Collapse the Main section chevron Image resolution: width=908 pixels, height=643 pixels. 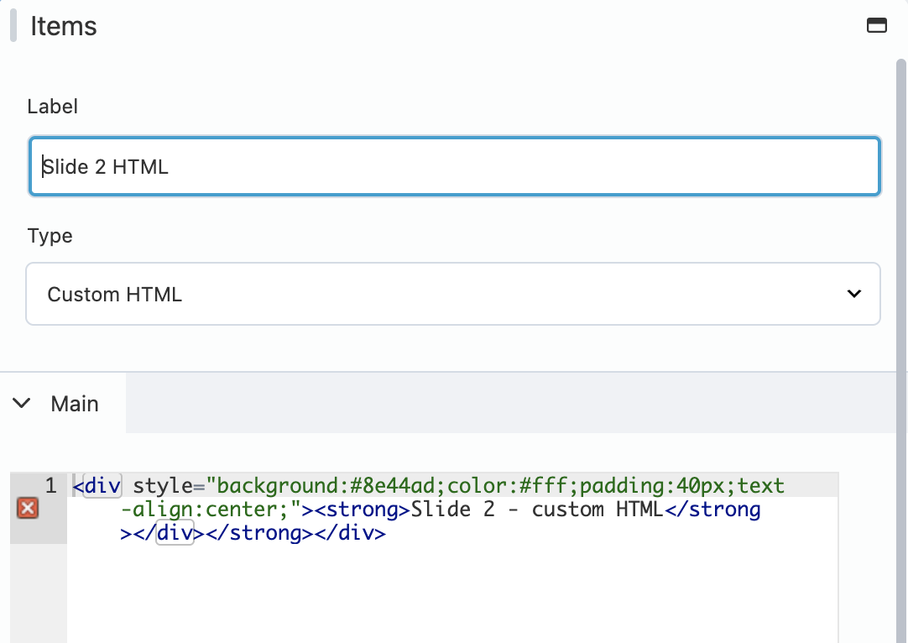click(22, 403)
